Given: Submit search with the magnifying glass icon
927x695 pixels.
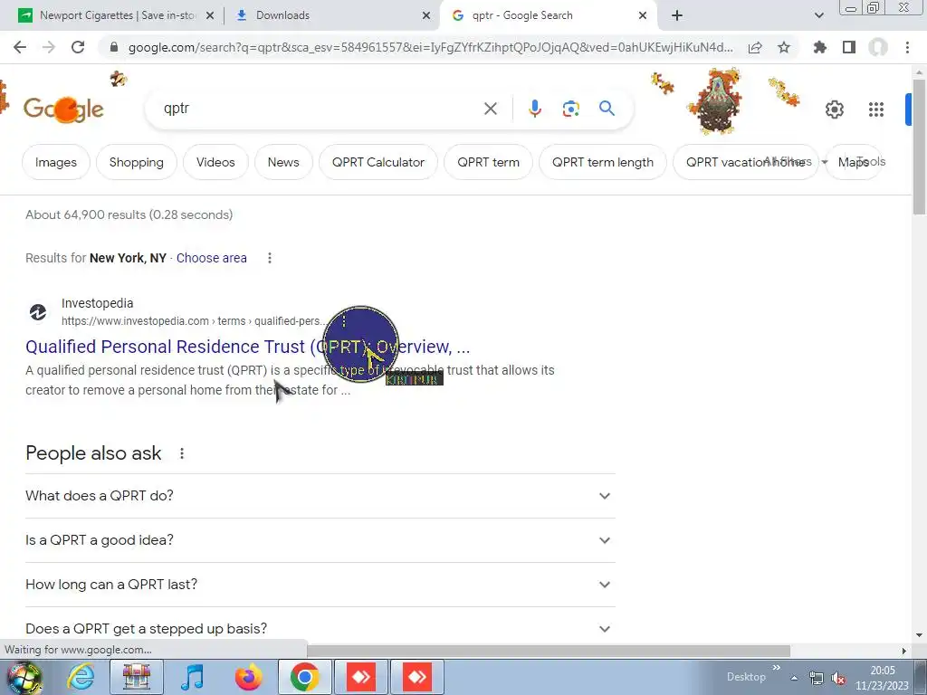Looking at the screenshot, I should pos(607,109).
